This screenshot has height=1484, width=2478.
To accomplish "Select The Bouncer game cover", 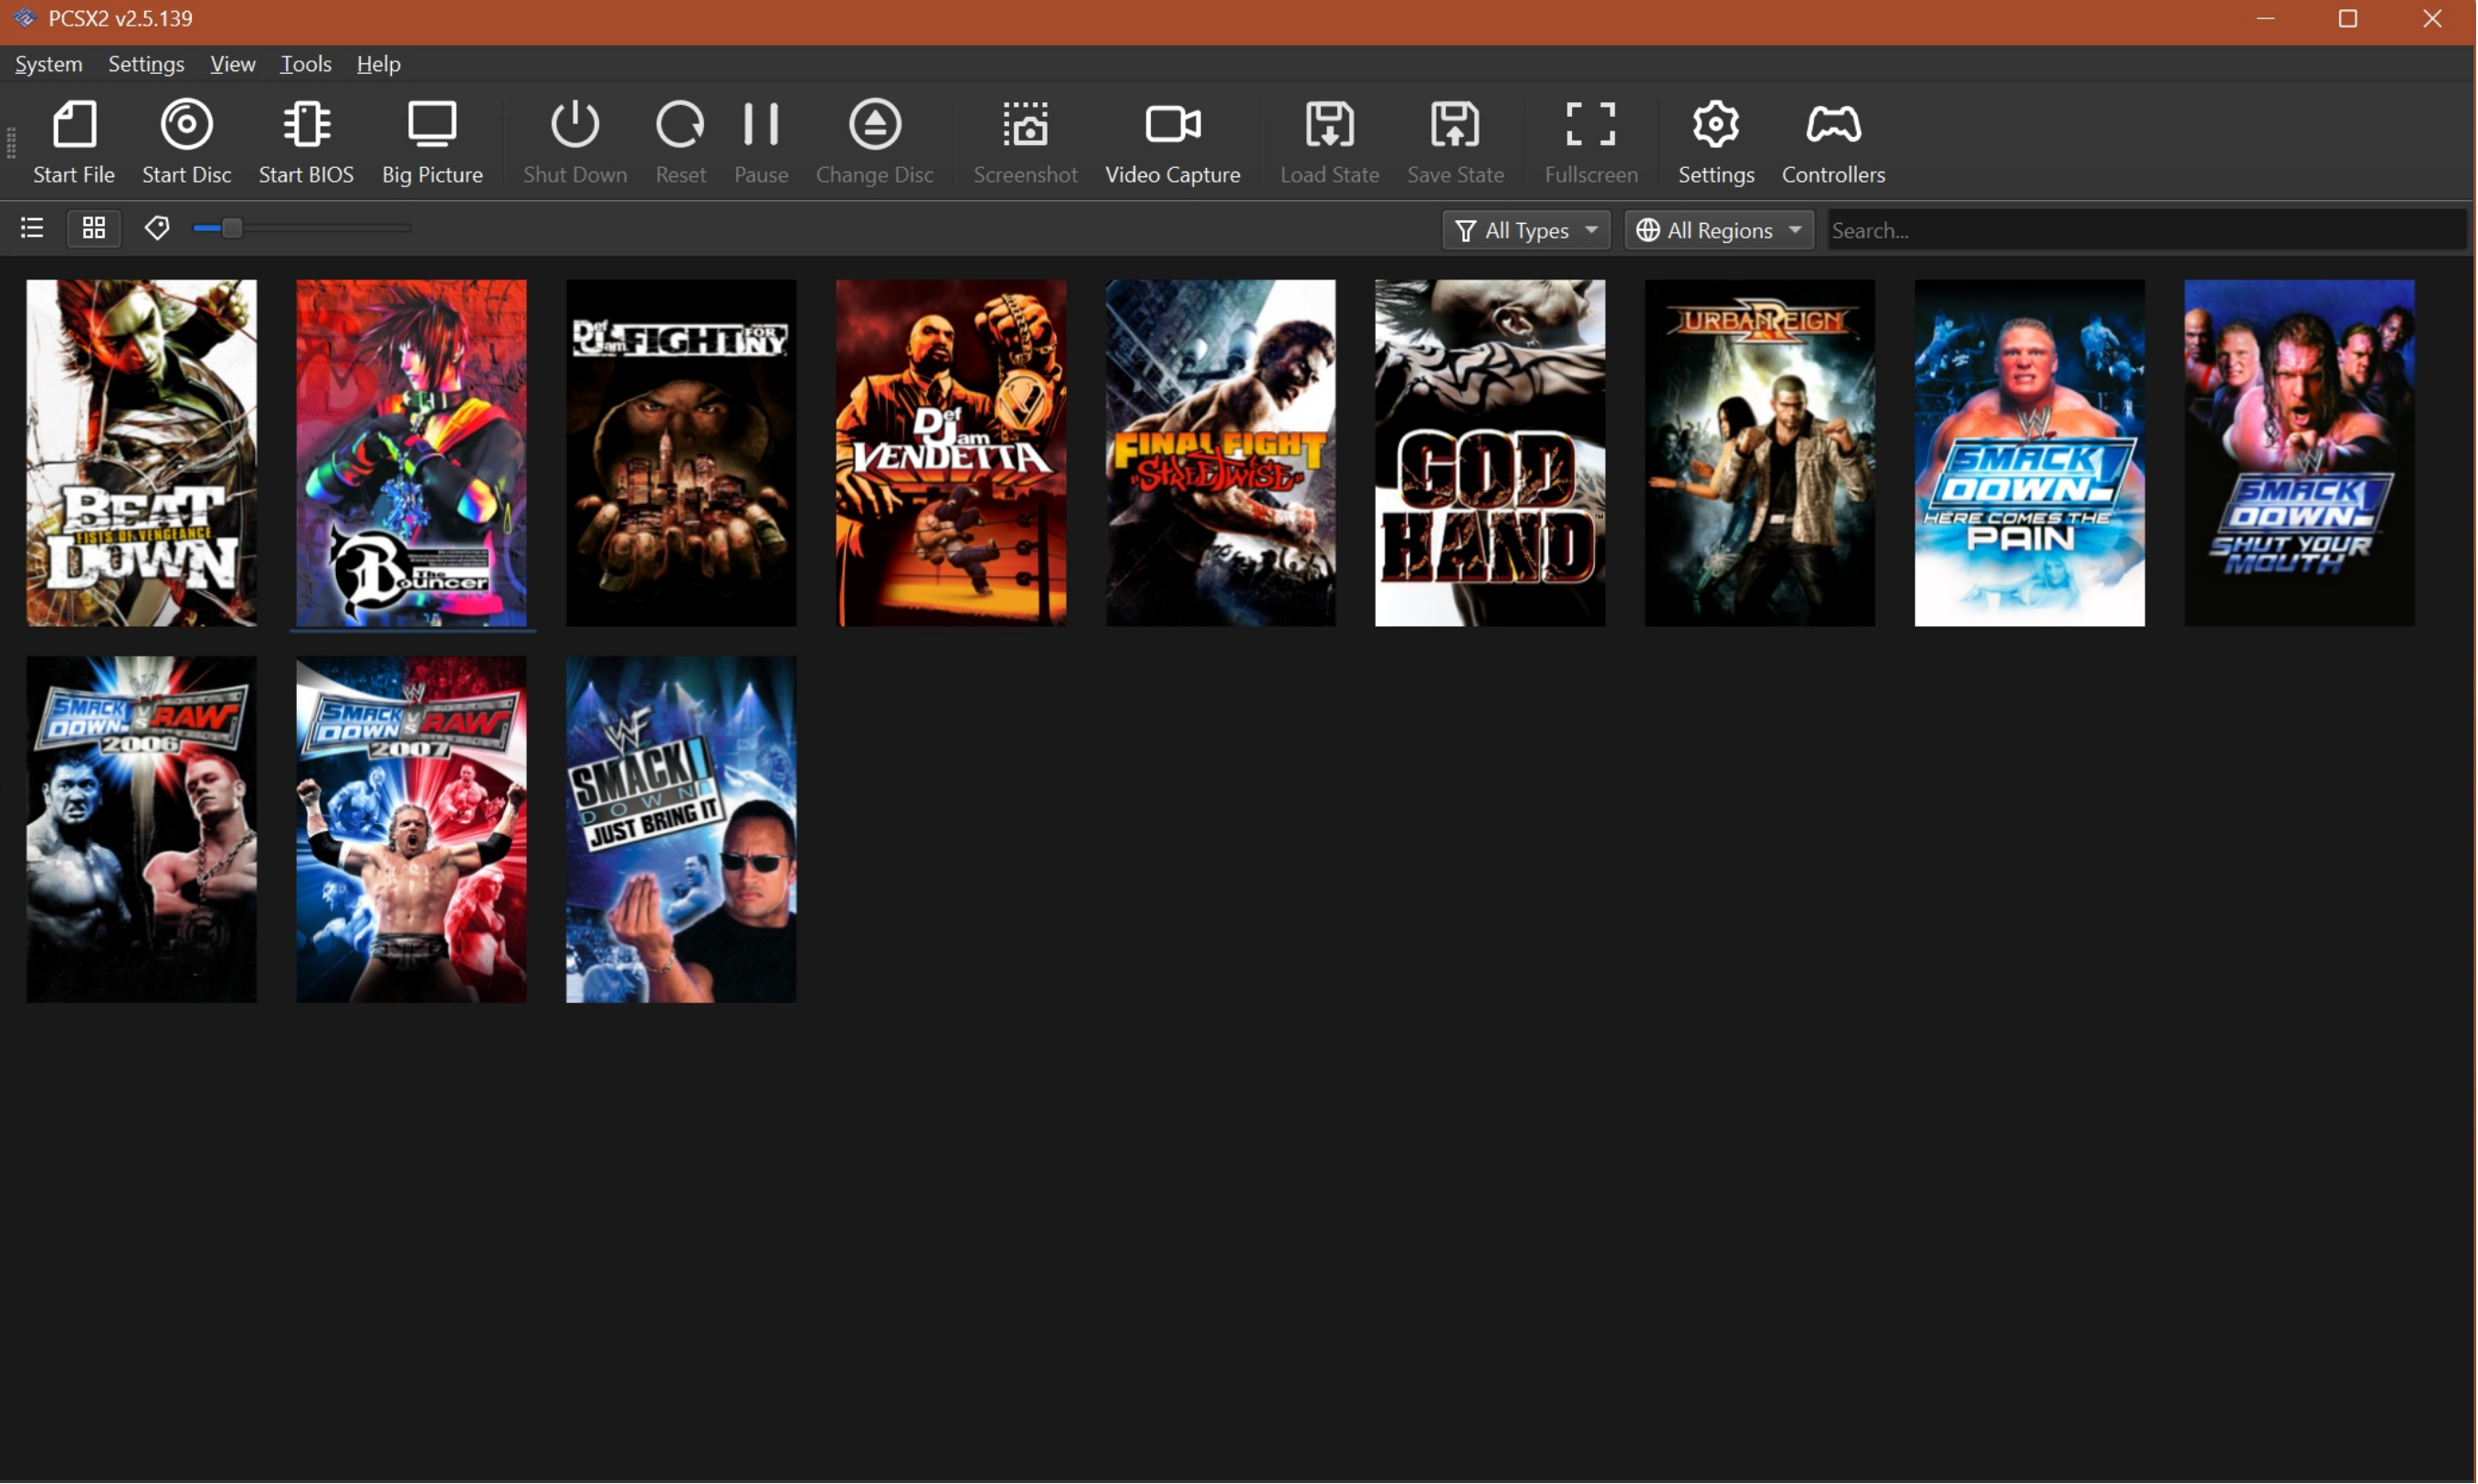I will 411,453.
